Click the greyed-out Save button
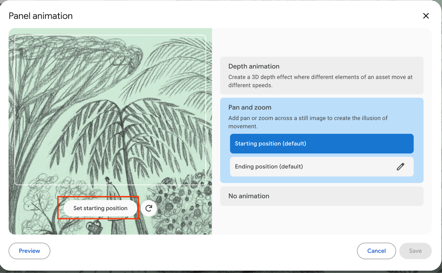442x273 pixels. point(415,251)
